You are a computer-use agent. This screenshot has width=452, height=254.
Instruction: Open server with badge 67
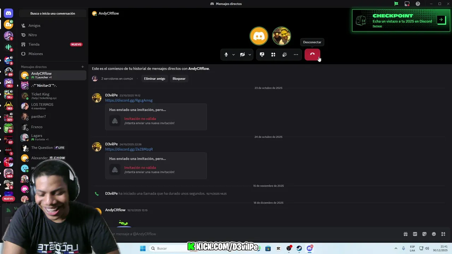(x=8, y=139)
